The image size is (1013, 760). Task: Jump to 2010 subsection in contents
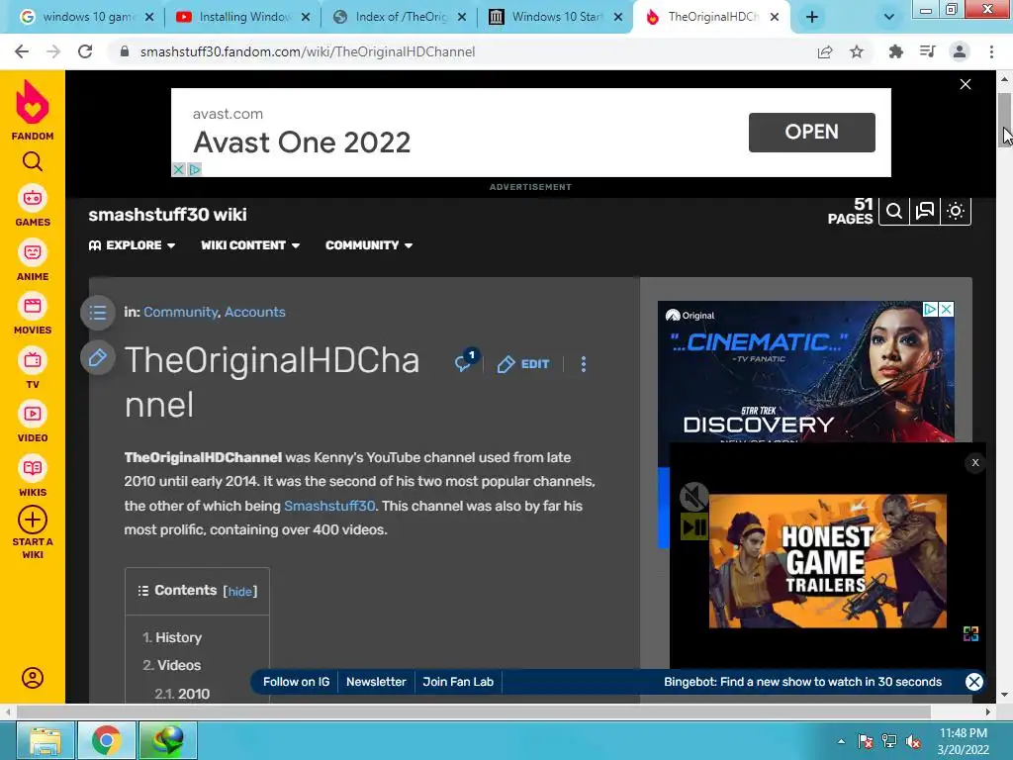point(194,694)
